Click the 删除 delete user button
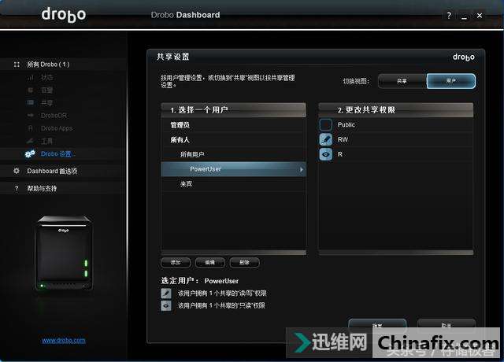This screenshot has height=362, width=504. (244, 262)
